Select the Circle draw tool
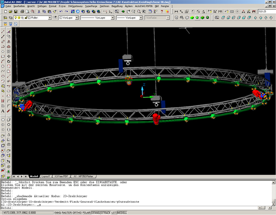276x215 pixels. pyautogui.click(x=3, y=66)
